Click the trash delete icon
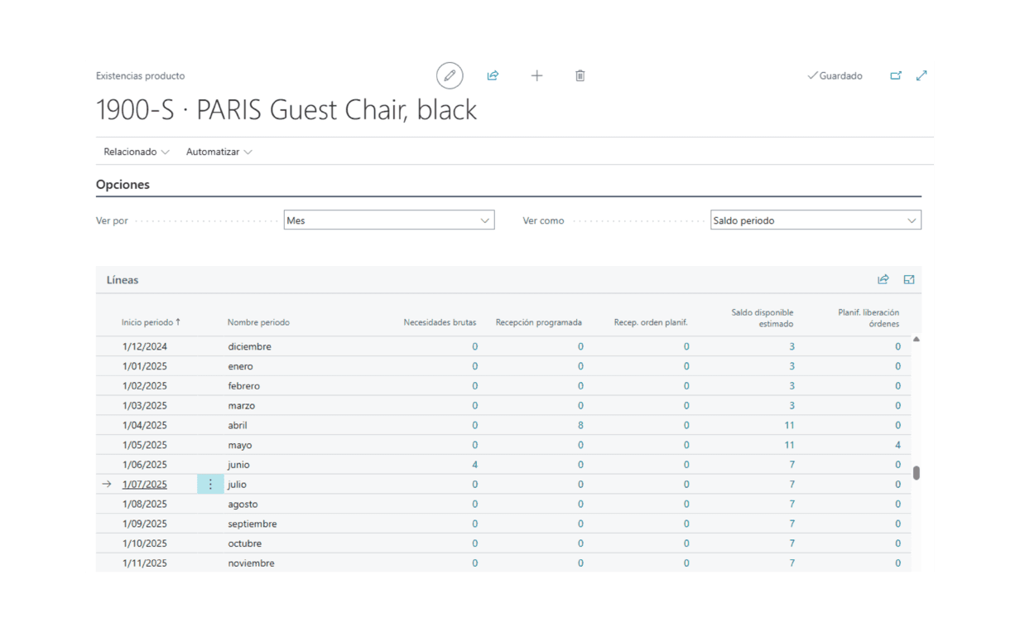The width and height of the screenshot is (1020, 633). [580, 75]
